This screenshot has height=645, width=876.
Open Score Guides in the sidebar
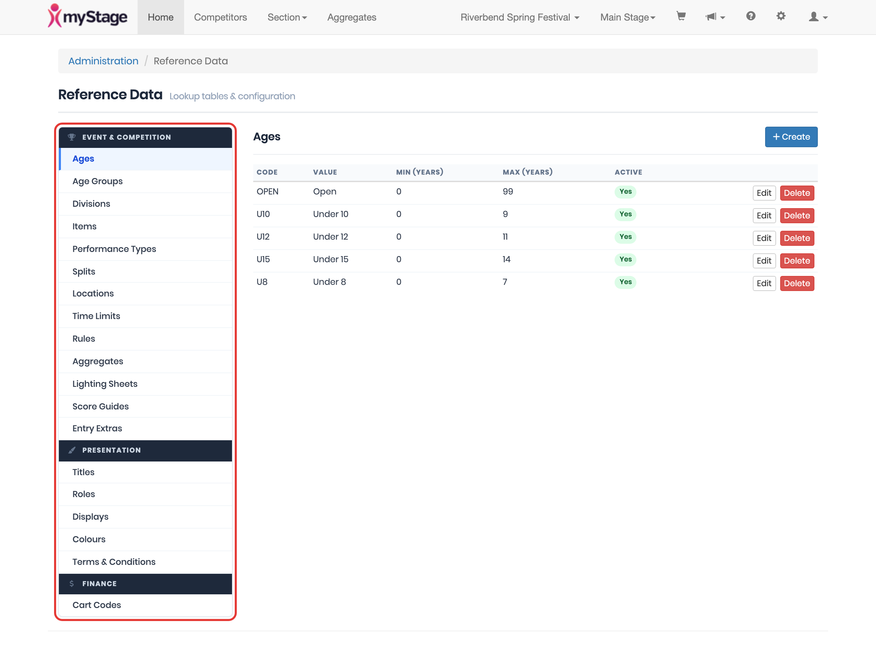click(x=145, y=407)
